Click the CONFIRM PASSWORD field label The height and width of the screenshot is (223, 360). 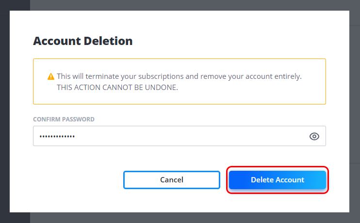(64, 119)
